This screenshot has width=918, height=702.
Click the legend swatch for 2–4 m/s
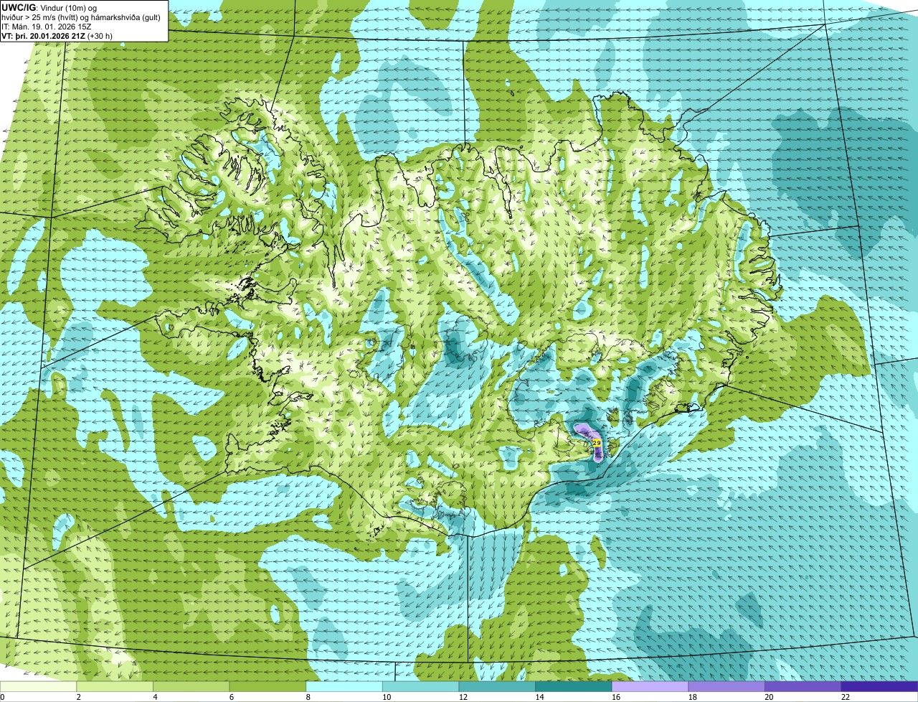click(x=115, y=686)
